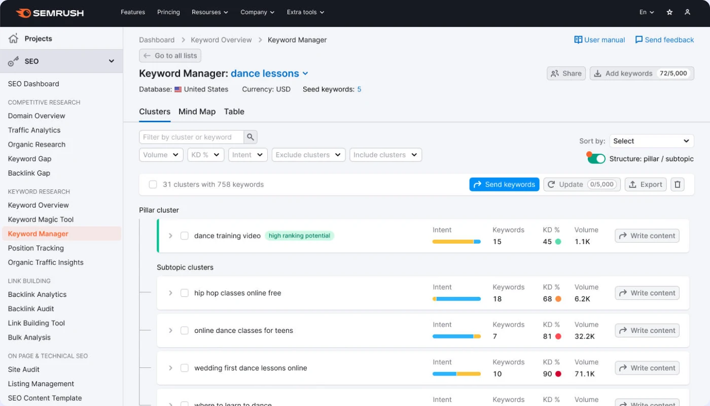This screenshot has height=406, width=710.
Task: Check online dance classes for teens checkbox
Action: pyautogui.click(x=185, y=330)
